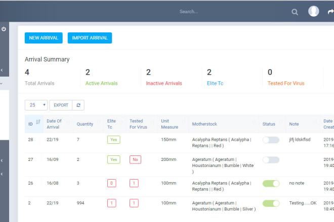Viewport: 334px width, 222px height.
Task: Click the 0 Elite Tc badge in row 26
Action: coord(112,183)
